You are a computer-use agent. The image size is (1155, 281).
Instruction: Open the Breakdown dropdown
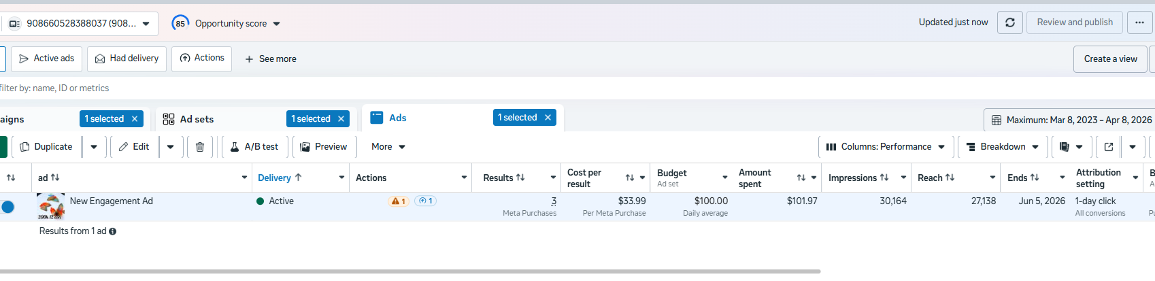click(1003, 147)
